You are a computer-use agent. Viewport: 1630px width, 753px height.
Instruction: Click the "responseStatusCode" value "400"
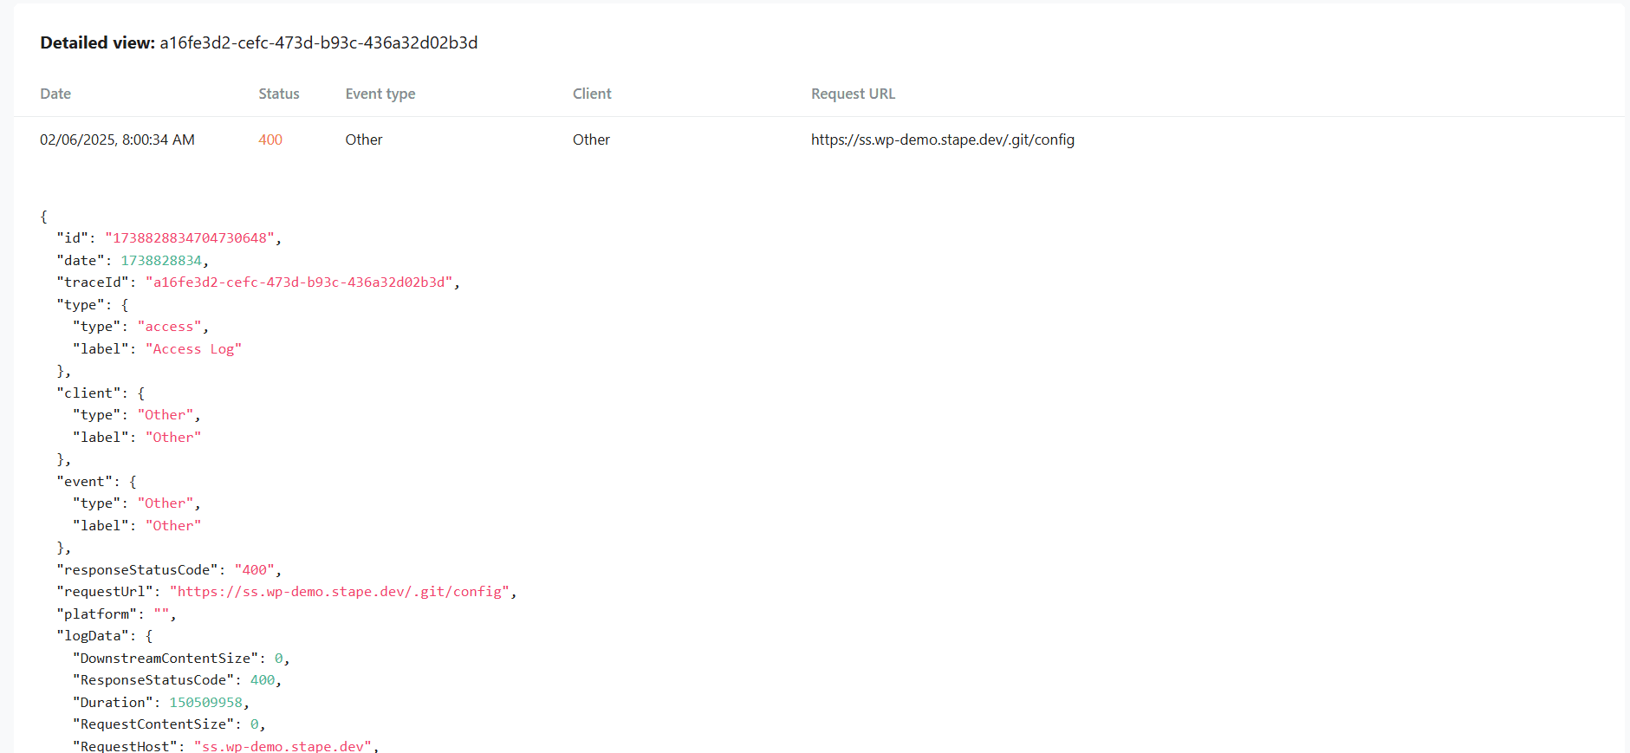coord(255,569)
